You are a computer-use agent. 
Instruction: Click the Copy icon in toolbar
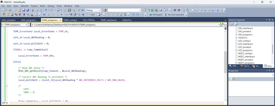(37, 10)
